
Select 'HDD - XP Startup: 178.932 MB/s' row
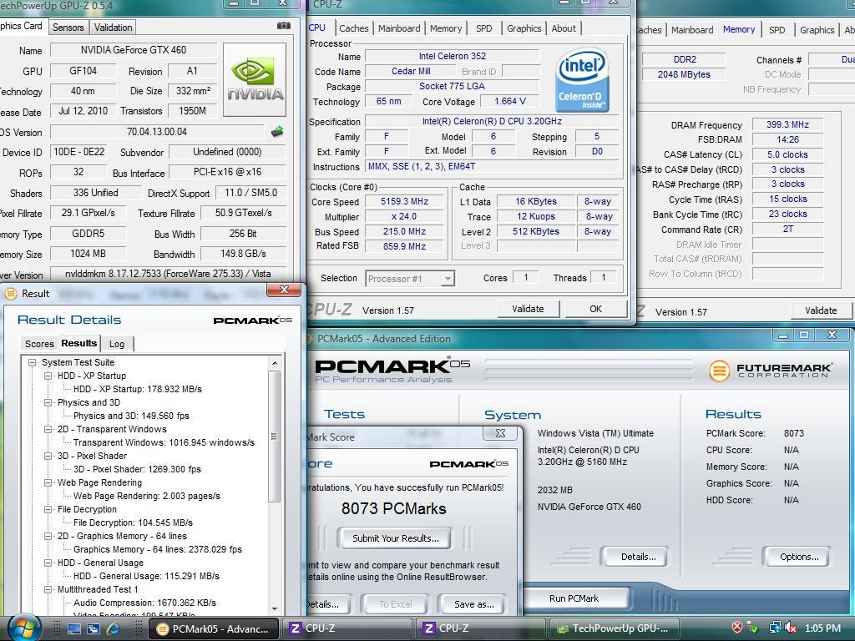click(x=138, y=389)
